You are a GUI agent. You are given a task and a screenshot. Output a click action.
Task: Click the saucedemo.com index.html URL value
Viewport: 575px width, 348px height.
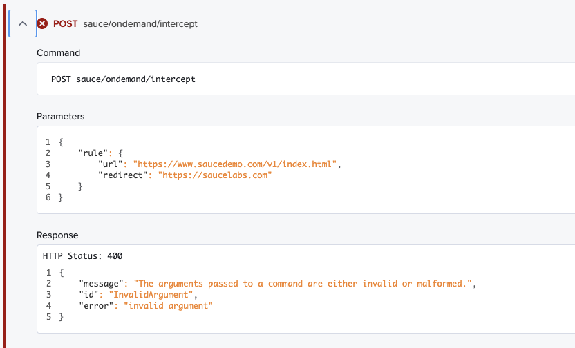(235, 164)
